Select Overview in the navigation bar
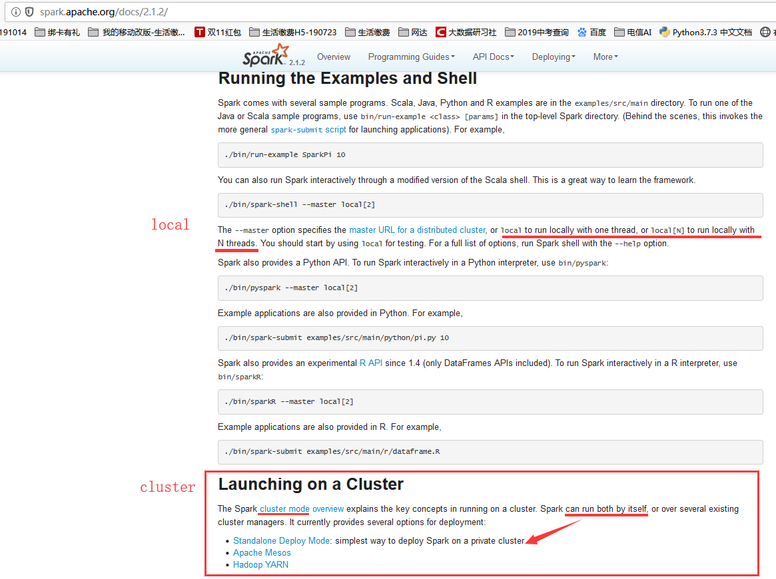 tap(334, 57)
